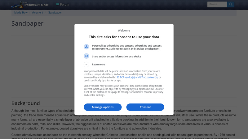
Task: Click the Welcome dialog title text
Action: pos(124,30)
